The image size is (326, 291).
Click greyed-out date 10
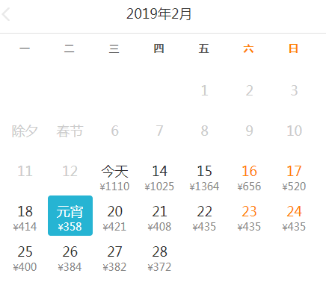pos(294,131)
